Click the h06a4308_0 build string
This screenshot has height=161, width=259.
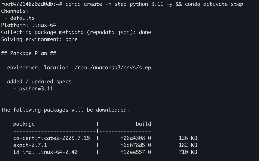pos(136,138)
